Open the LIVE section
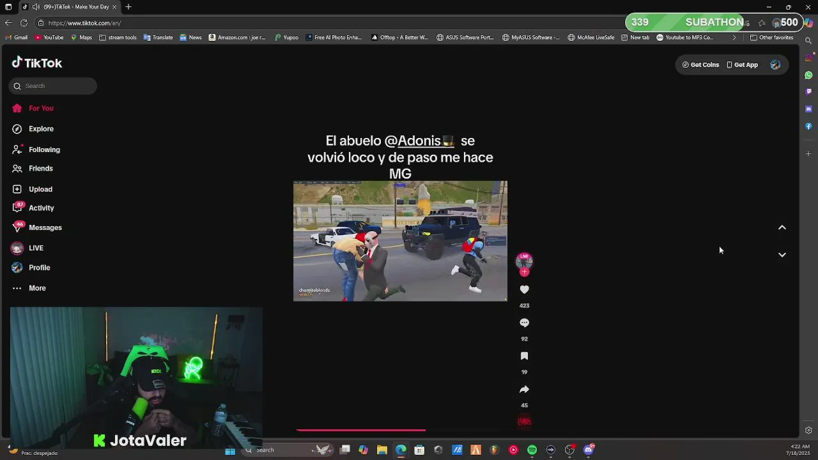Image resolution: width=818 pixels, height=460 pixels. 28,248
